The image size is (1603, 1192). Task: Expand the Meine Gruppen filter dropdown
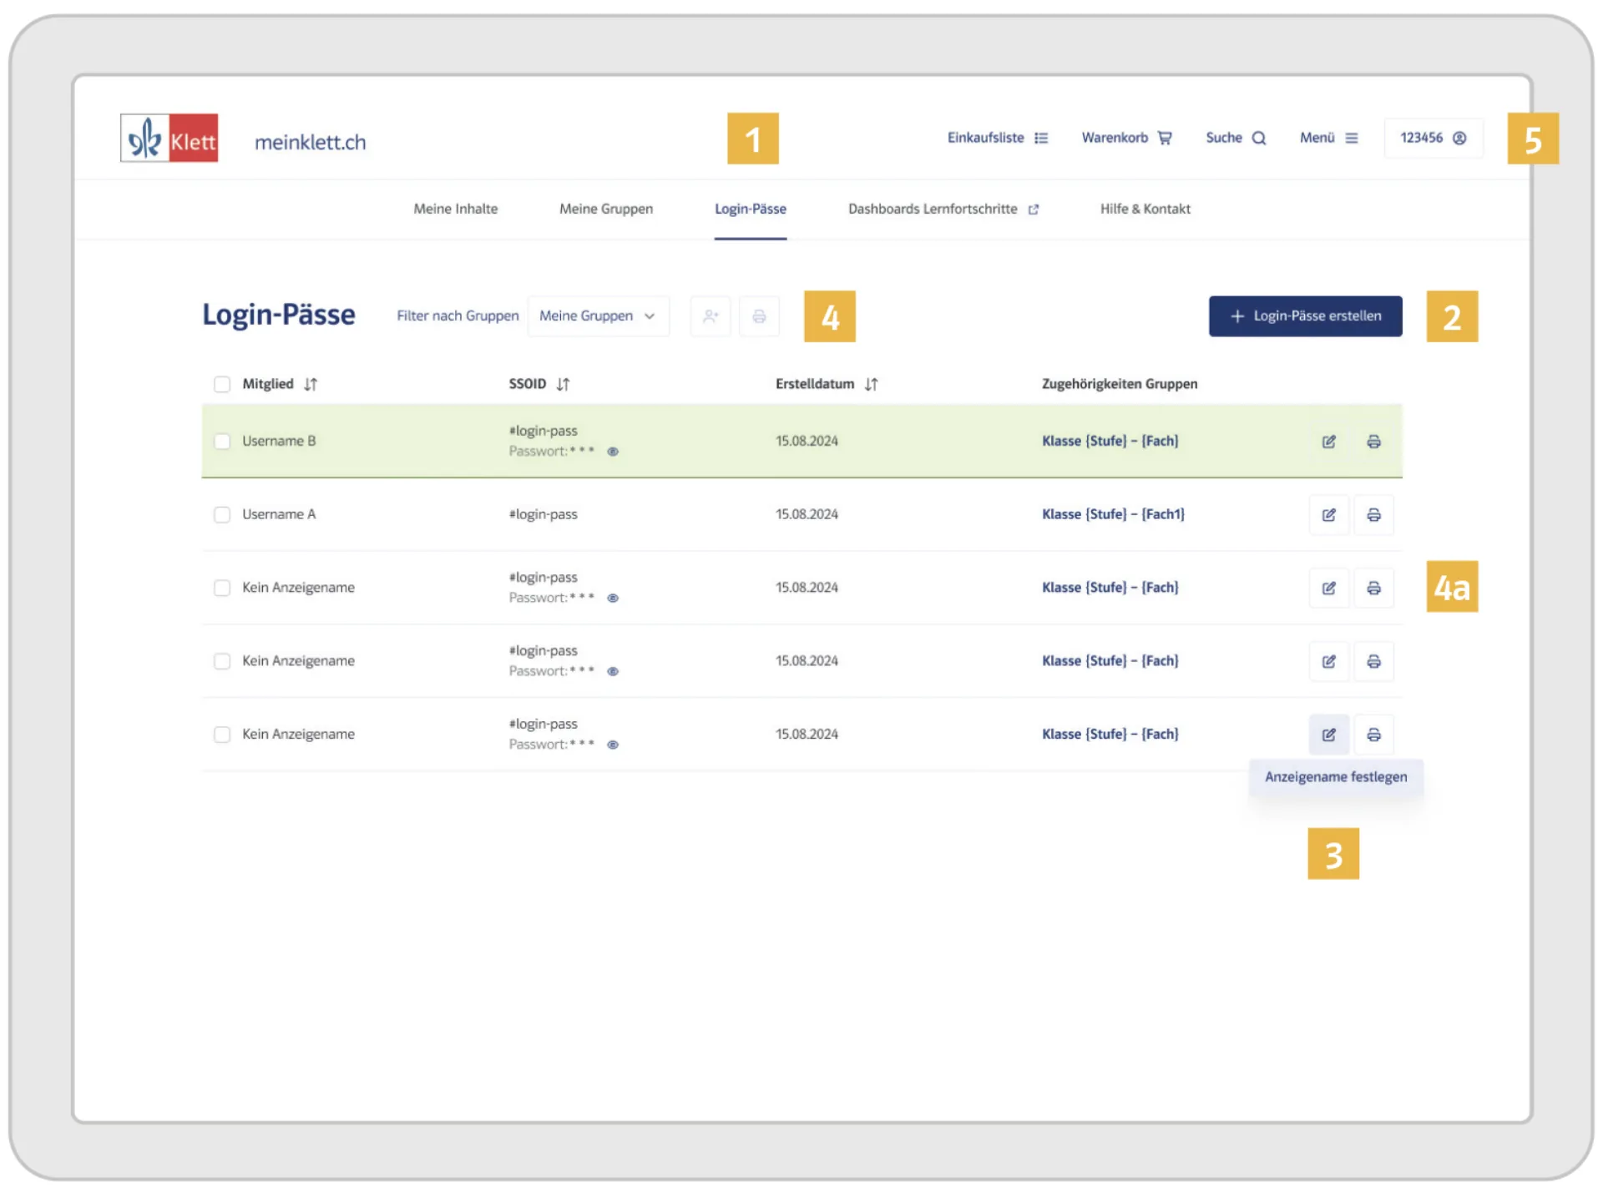[x=598, y=316]
